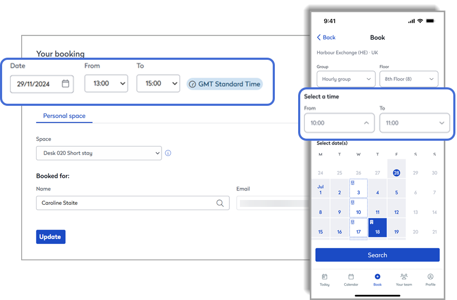Viewport: 457px width, 300px height.
Task: Select July 11 in the calendar
Action: 378,208
